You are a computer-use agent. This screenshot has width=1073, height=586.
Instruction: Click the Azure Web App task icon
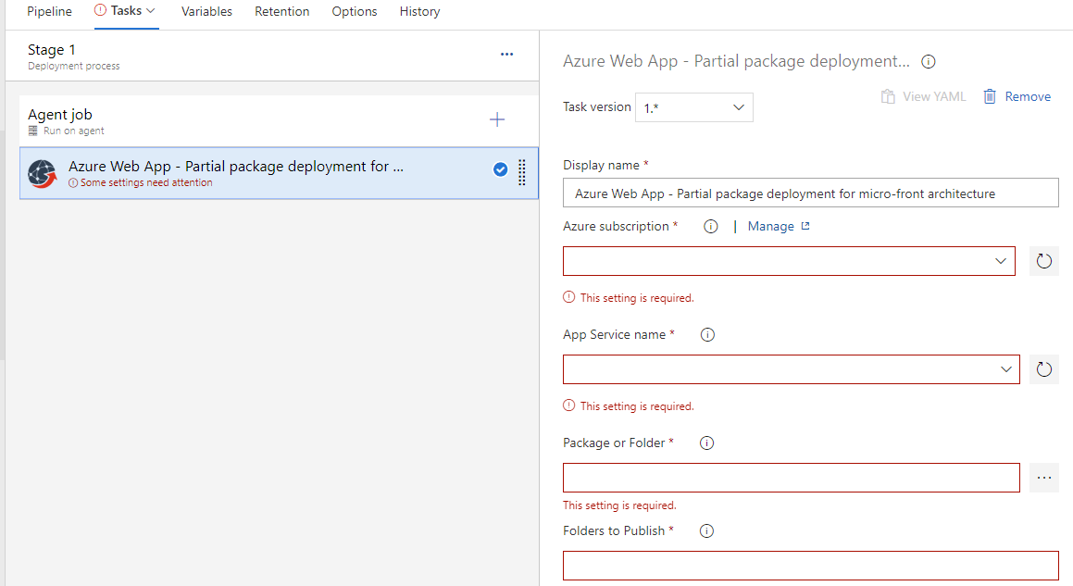tap(43, 174)
